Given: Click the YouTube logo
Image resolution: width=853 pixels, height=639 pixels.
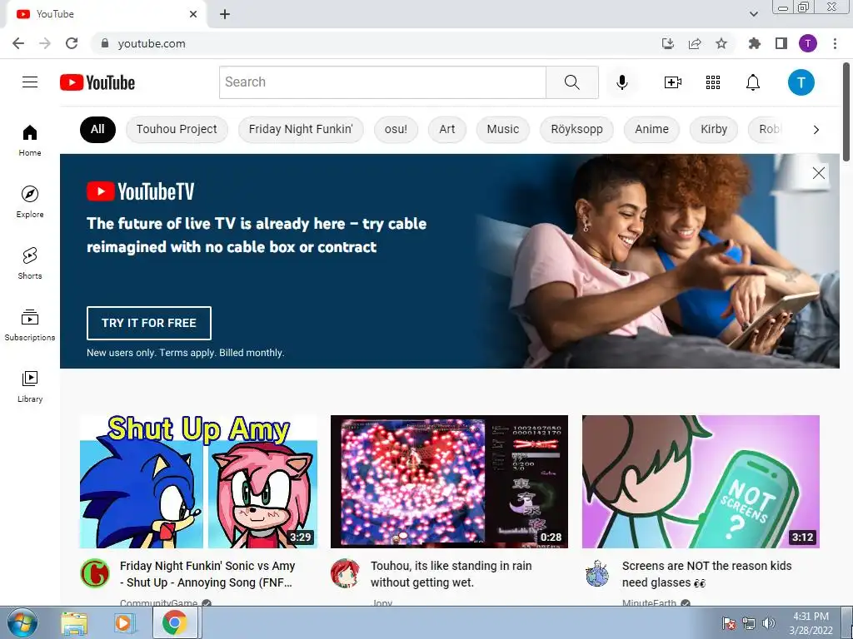Looking at the screenshot, I should [x=97, y=82].
